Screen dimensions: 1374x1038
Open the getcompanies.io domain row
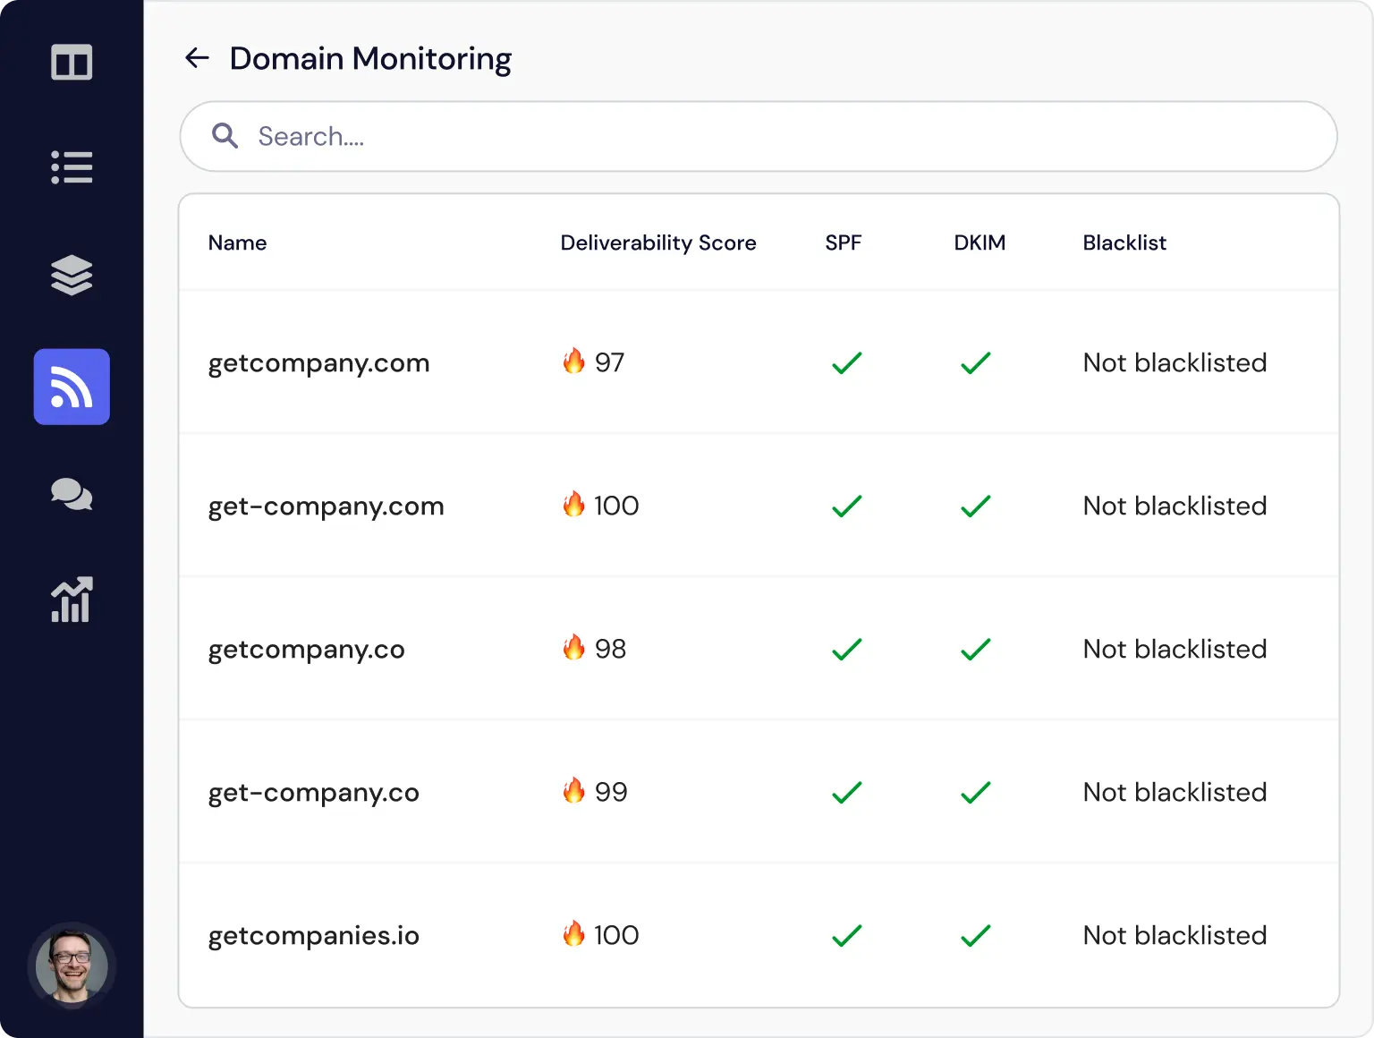click(x=759, y=935)
